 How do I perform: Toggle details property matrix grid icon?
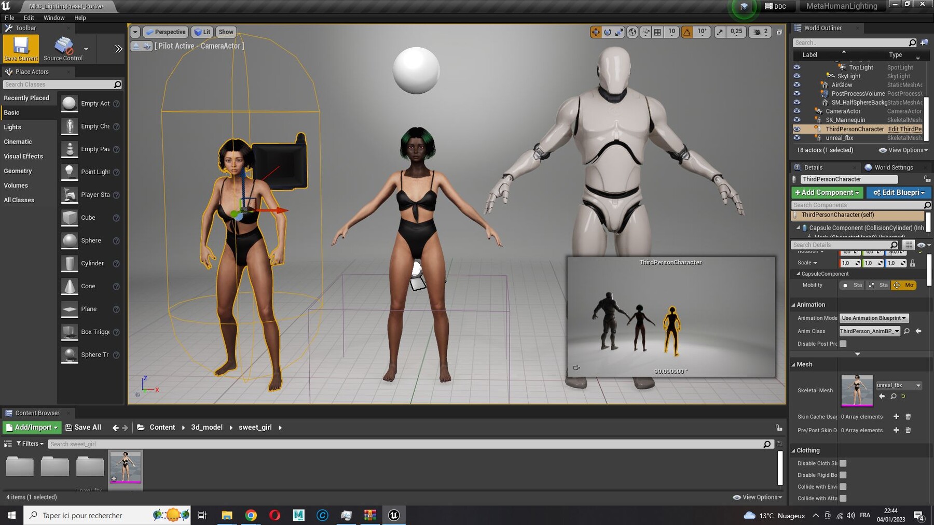(x=908, y=245)
